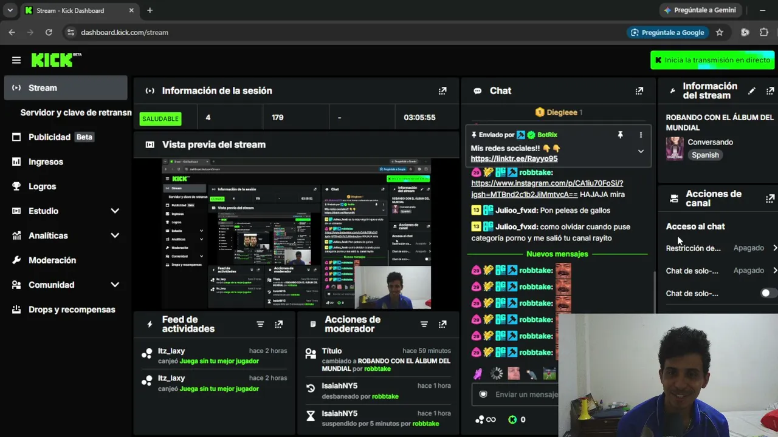Image resolution: width=778 pixels, height=437 pixels.
Task: Click Julioo_fvxd in Pon peleas de gallos message
Action: [x=517, y=211]
